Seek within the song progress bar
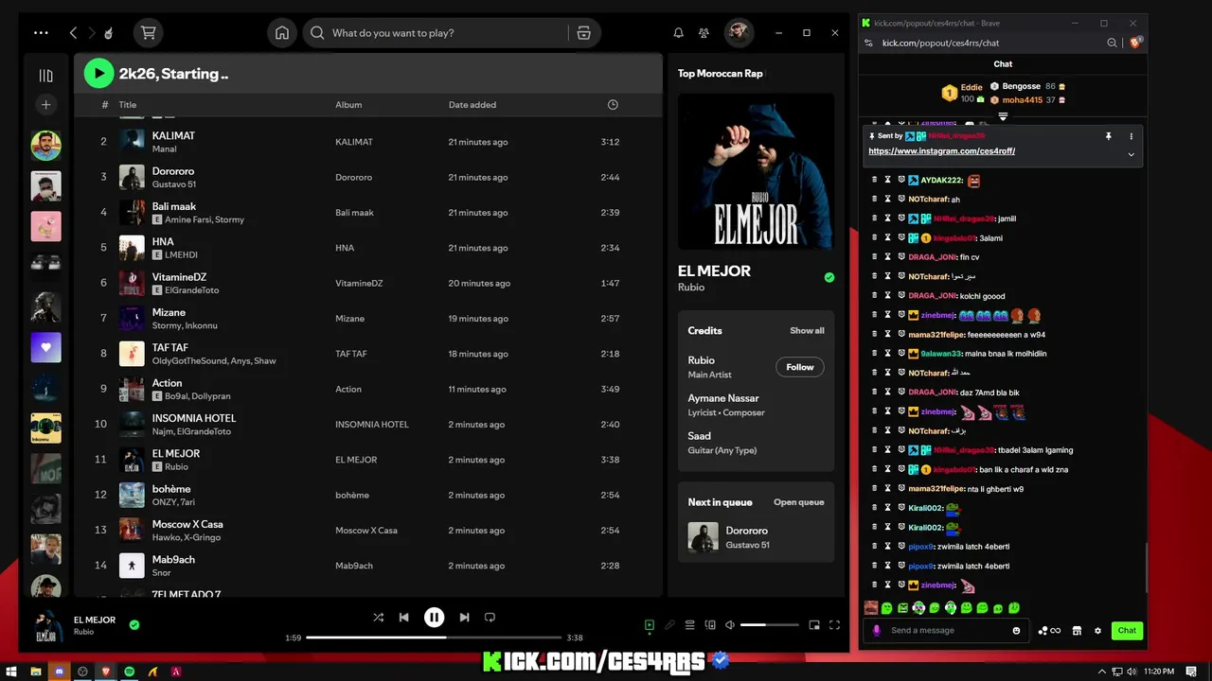This screenshot has width=1212, height=681. (x=434, y=637)
